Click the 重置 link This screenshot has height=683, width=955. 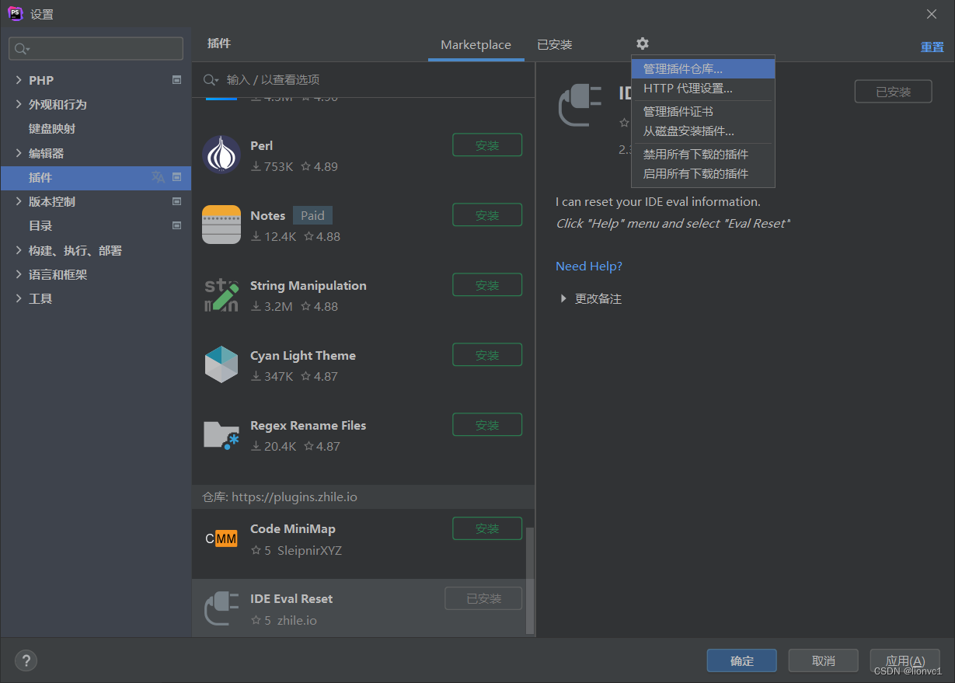pos(932,47)
